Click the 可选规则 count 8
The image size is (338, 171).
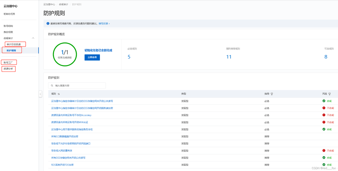(x=326, y=57)
